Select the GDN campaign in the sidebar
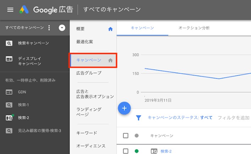The height and width of the screenshot is (154, 251). pyautogui.click(x=22, y=92)
